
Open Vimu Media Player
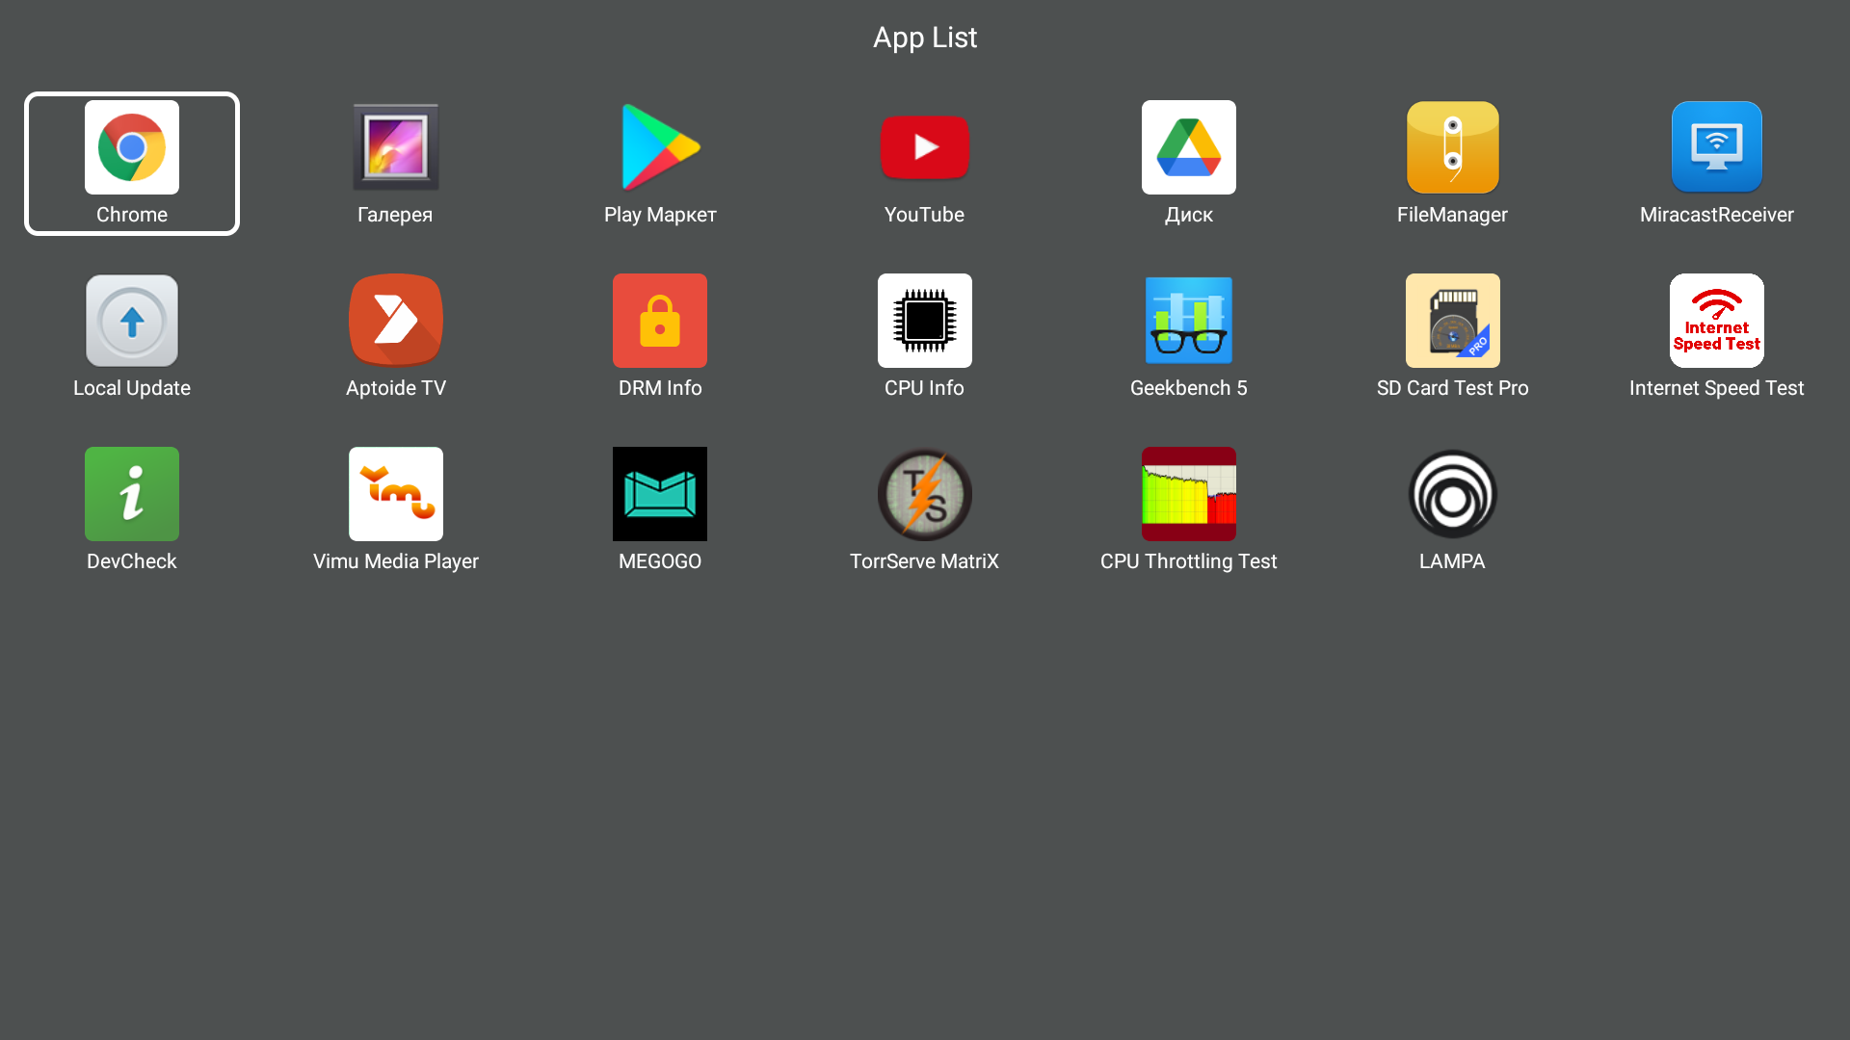pos(395,495)
